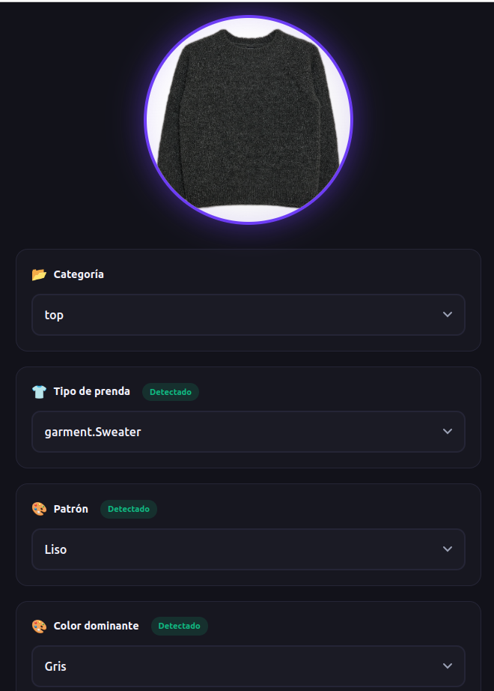The height and width of the screenshot is (691, 494).
Task: Click the folder icon beside Categoría
Action: click(x=39, y=274)
